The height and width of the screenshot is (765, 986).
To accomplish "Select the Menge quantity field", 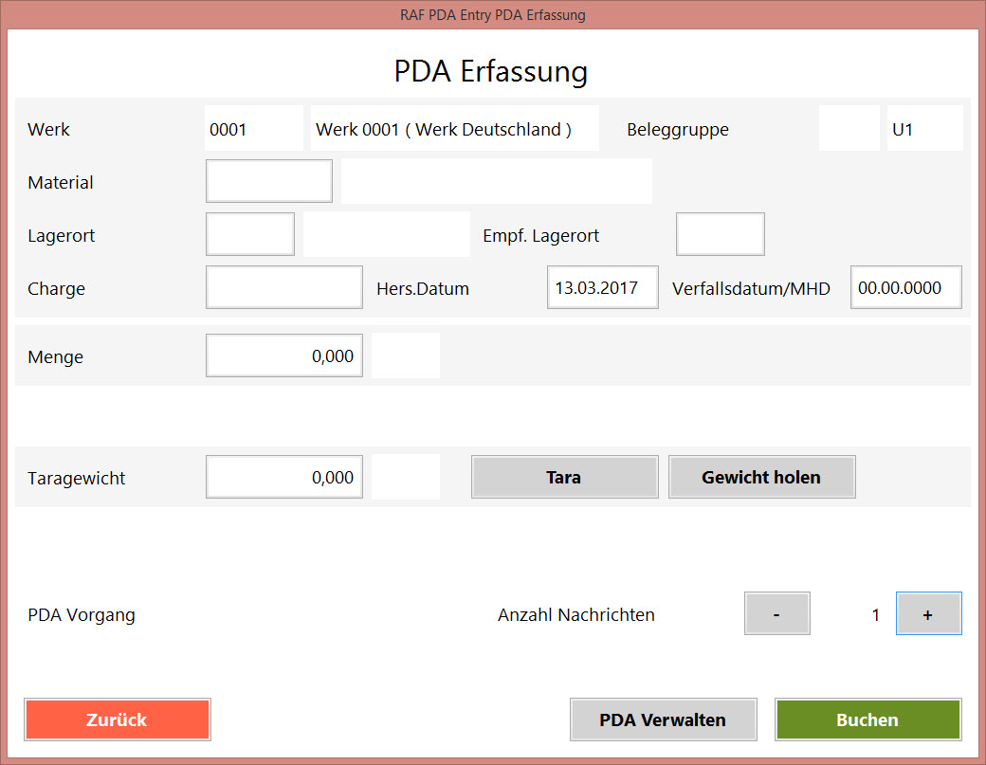I will (x=283, y=355).
